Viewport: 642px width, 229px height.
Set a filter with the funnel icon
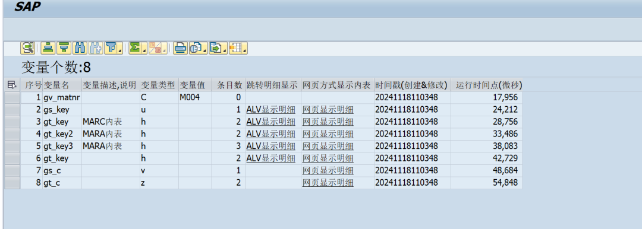tap(111, 48)
